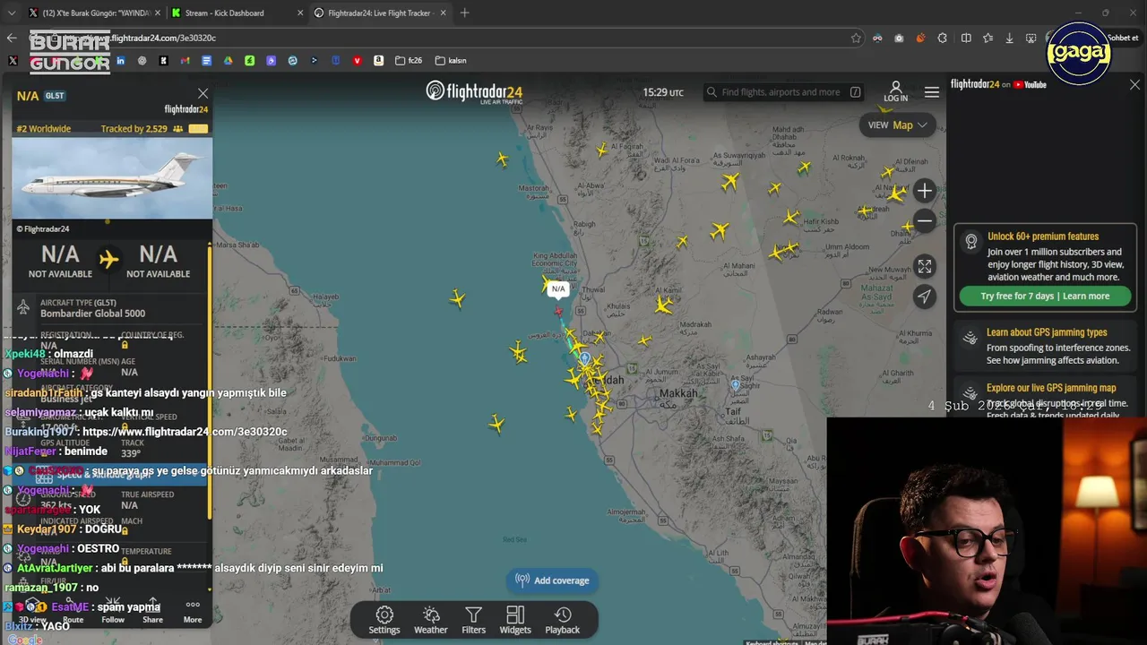Open browser favorites list icon
The width and height of the screenshot is (1147, 645).
[987, 38]
